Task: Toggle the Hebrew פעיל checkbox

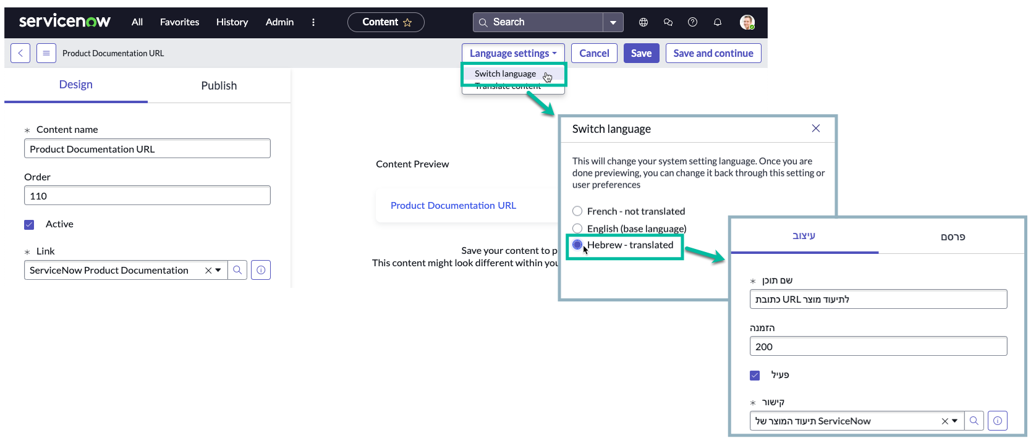Action: click(x=755, y=376)
